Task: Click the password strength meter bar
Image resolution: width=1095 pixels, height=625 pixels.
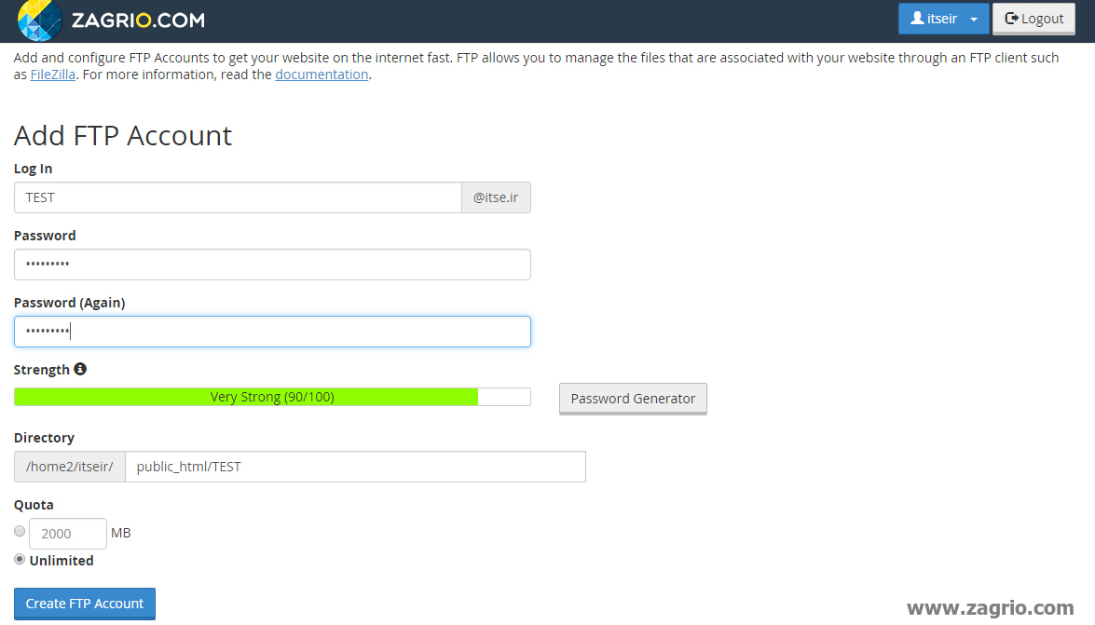Action: point(272,397)
